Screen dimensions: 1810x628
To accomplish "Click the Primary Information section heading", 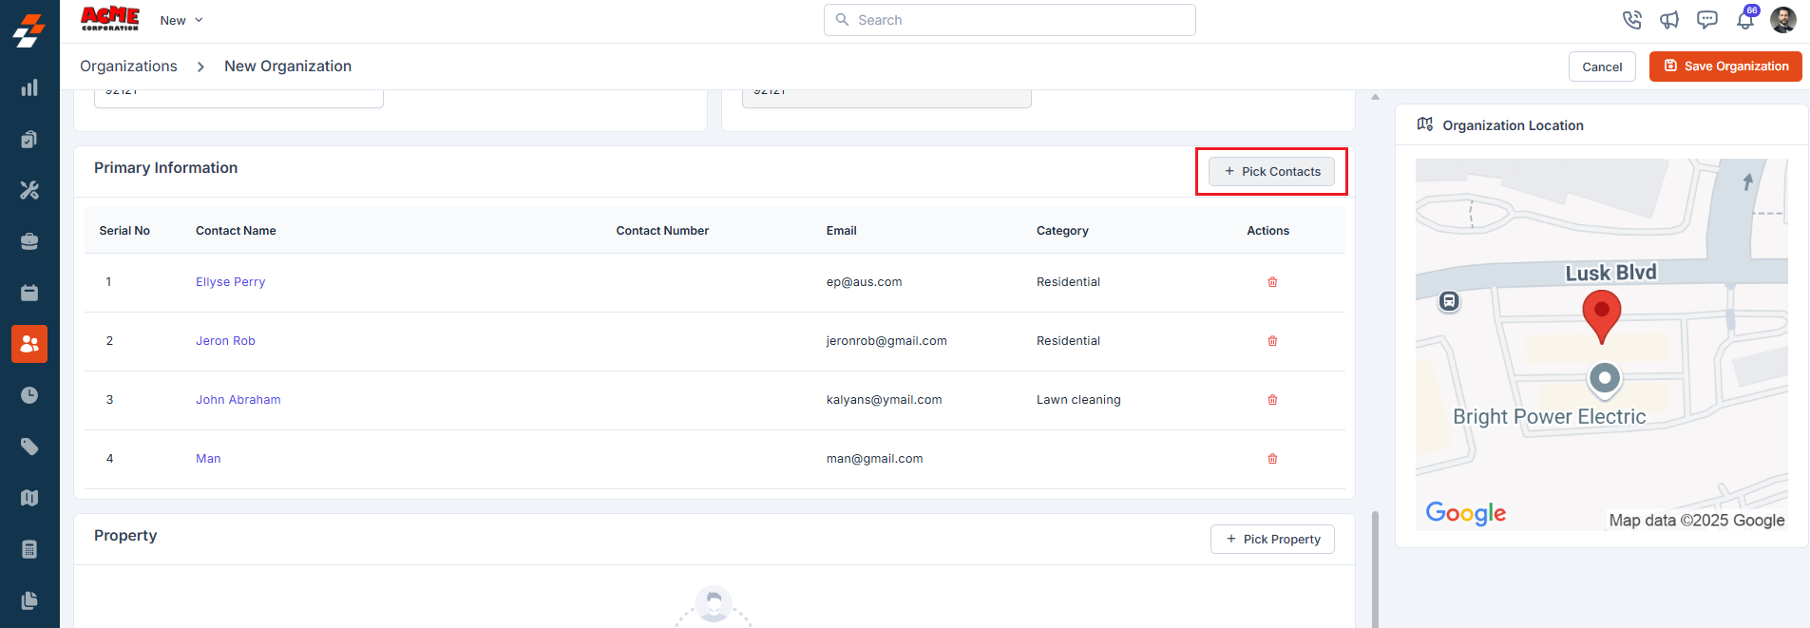I will [x=166, y=168].
